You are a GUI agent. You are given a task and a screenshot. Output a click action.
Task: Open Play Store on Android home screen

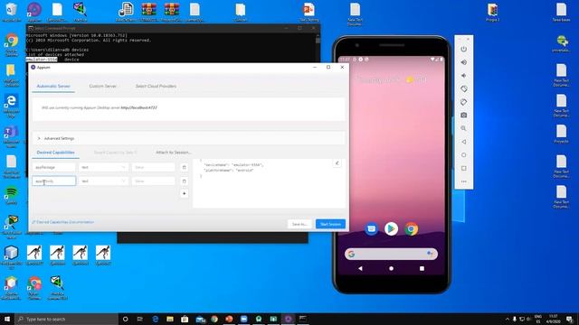[392, 228]
